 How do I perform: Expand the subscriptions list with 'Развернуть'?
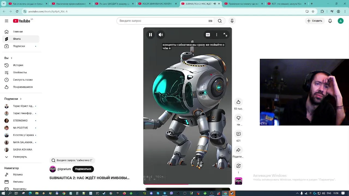click(20, 157)
